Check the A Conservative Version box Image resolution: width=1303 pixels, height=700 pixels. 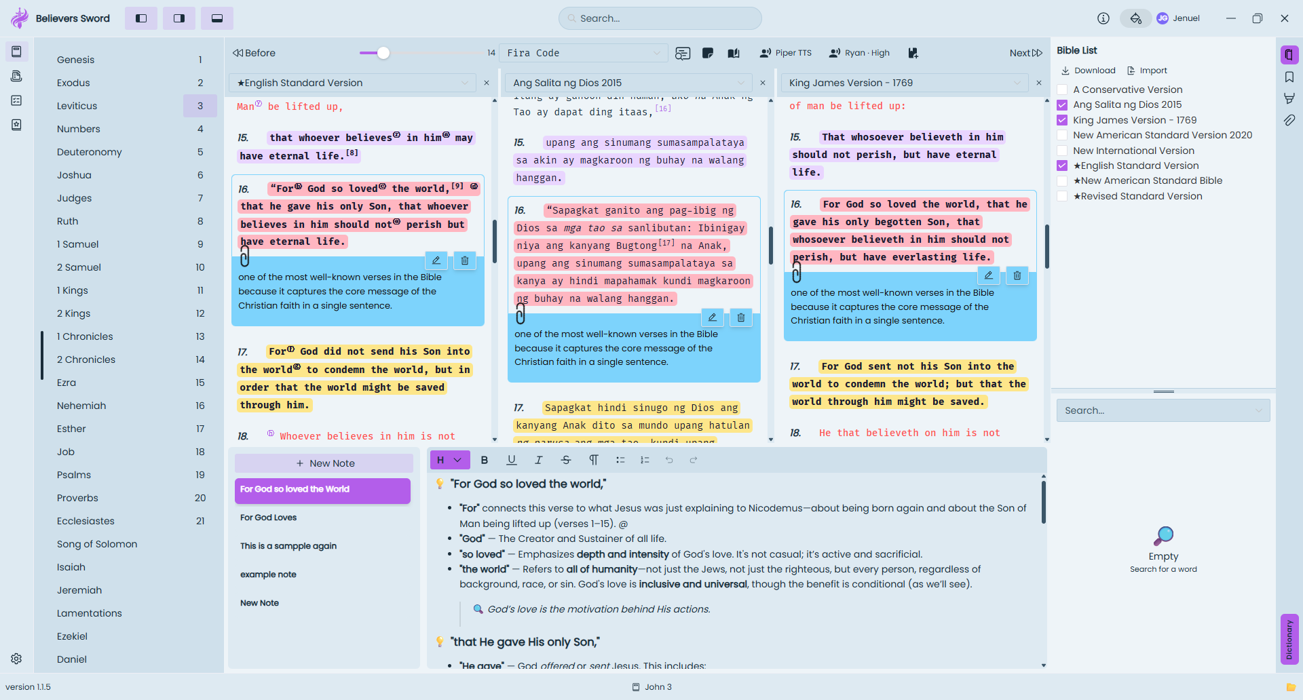tap(1063, 90)
